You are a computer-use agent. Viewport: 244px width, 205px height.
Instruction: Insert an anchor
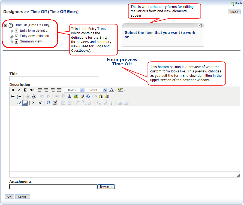tap(70, 97)
